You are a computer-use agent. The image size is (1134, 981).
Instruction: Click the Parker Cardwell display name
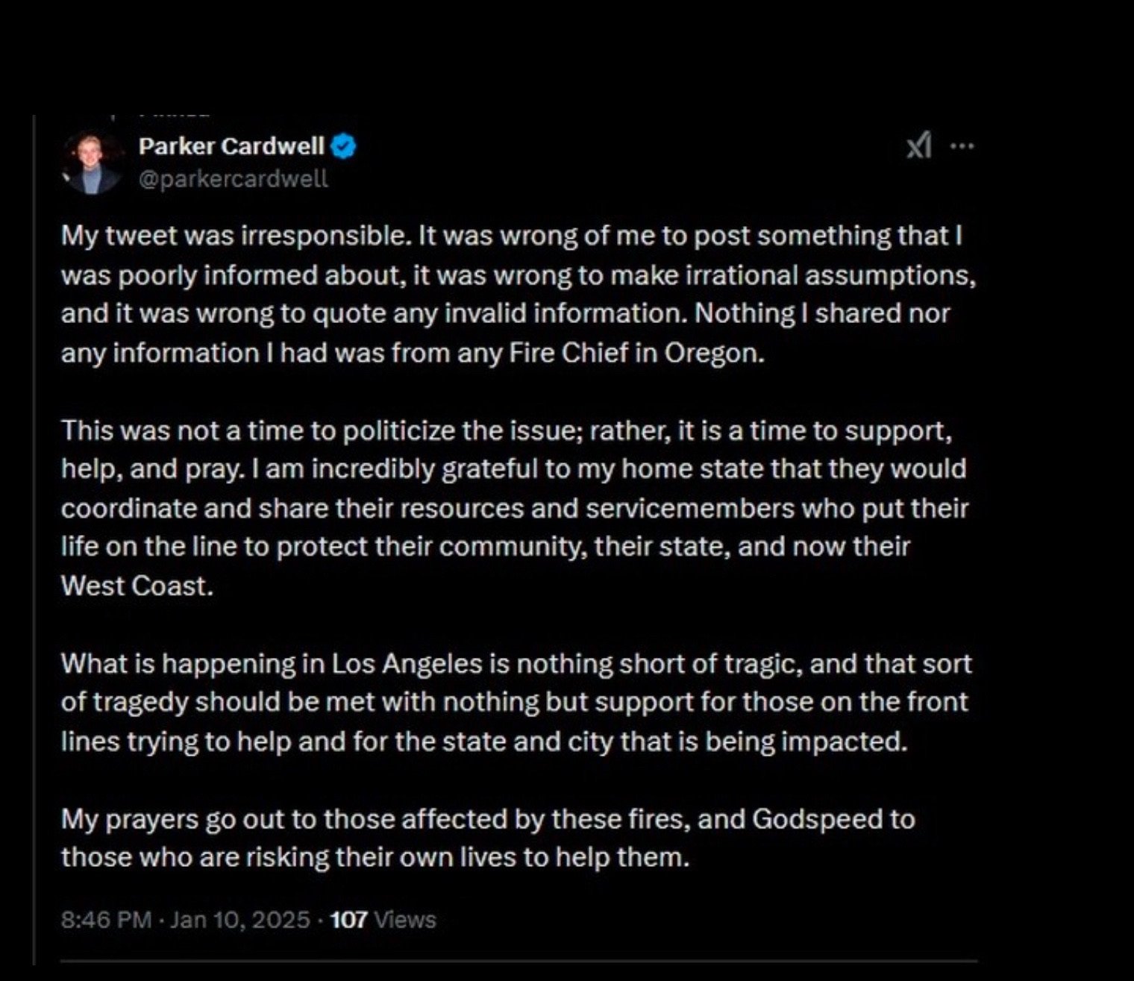click(231, 146)
